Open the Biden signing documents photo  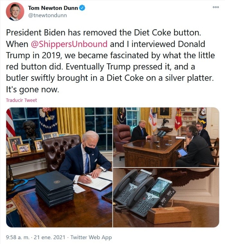tap(59, 167)
